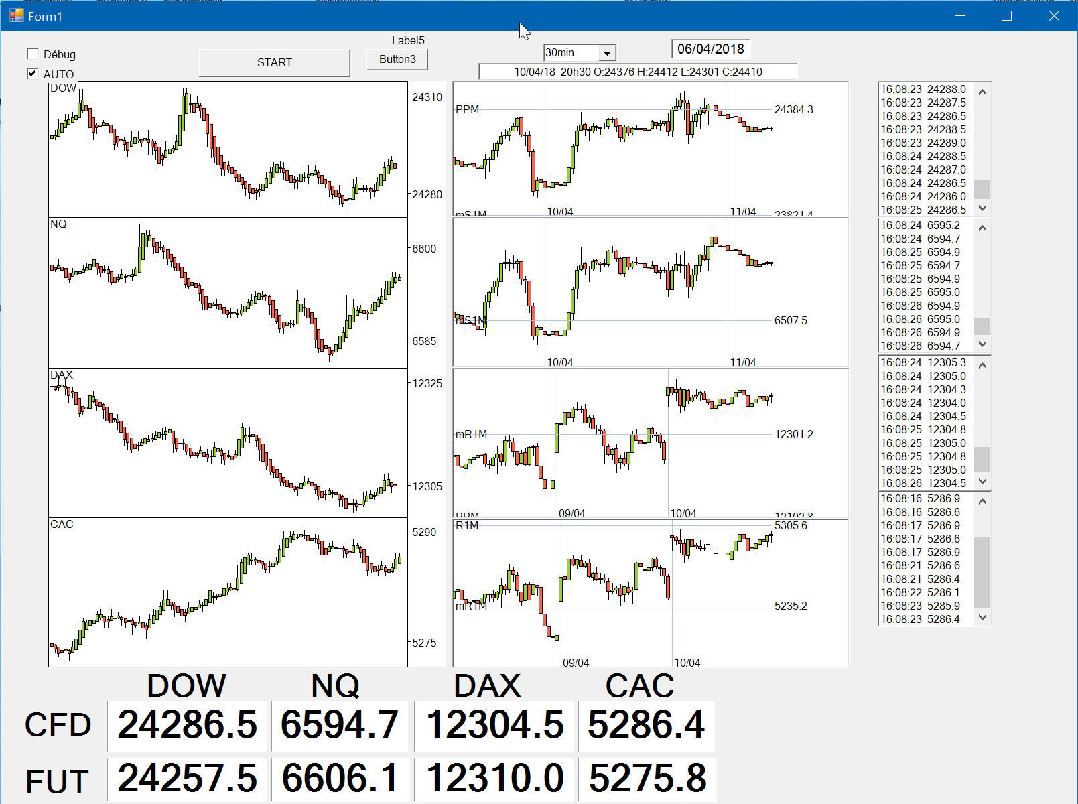Click the FUT row label
The image size is (1078, 804).
[57, 781]
